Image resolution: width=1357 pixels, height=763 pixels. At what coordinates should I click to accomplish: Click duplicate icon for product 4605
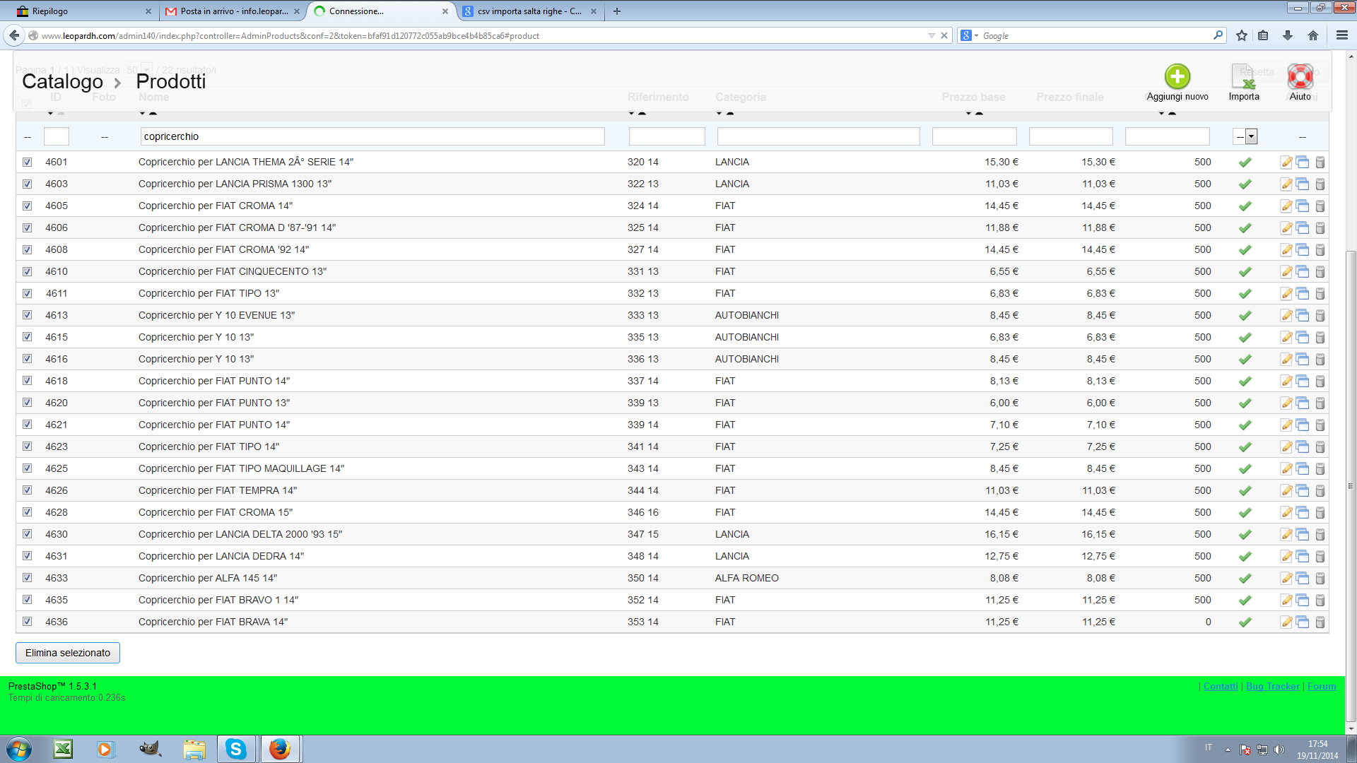click(1303, 206)
